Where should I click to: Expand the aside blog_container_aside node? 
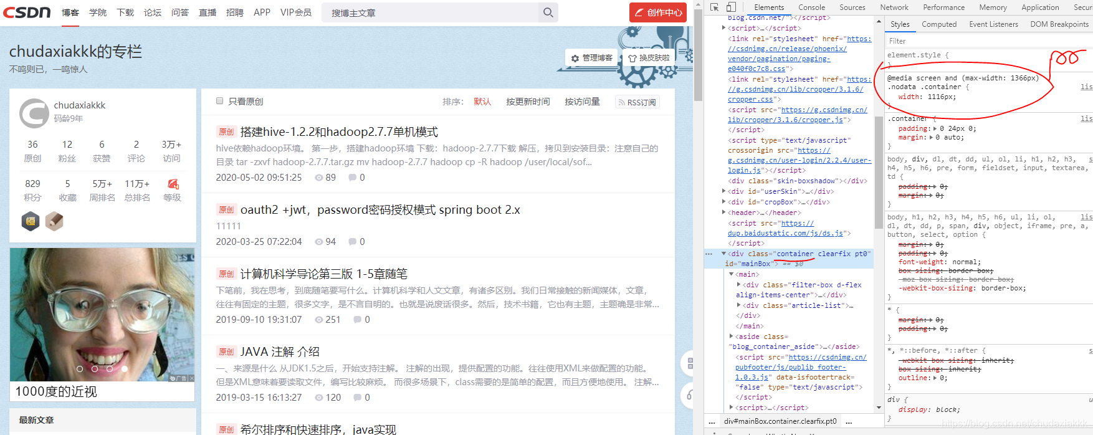click(x=732, y=337)
